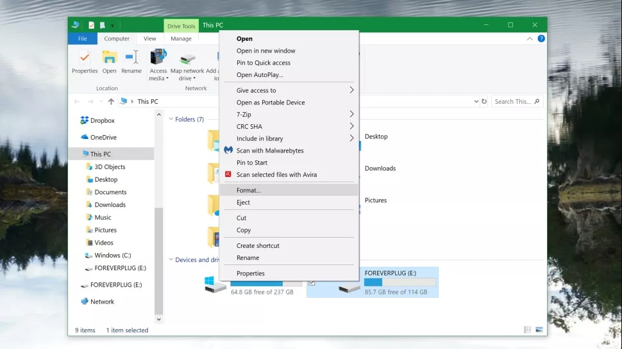Screen dimensions: 622x349
Task: Open the quick access toolbar dropdown
Action: click(112, 26)
